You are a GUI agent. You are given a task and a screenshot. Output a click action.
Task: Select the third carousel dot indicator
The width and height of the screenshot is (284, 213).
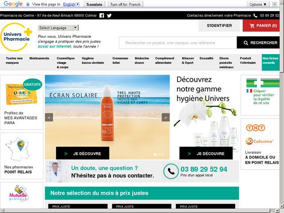coord(162,154)
